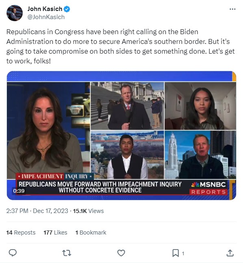Click the Impeachment Inquiry banner in video
The image size is (243, 263).
click(x=55, y=176)
